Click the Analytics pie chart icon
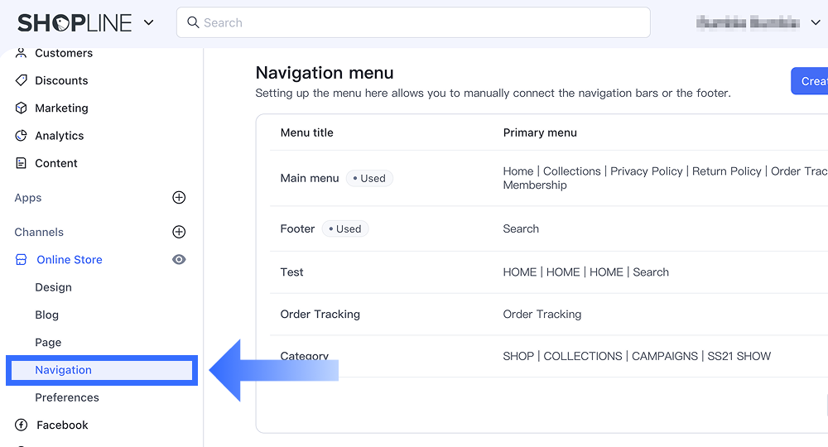Image resolution: width=828 pixels, height=447 pixels. (22, 136)
